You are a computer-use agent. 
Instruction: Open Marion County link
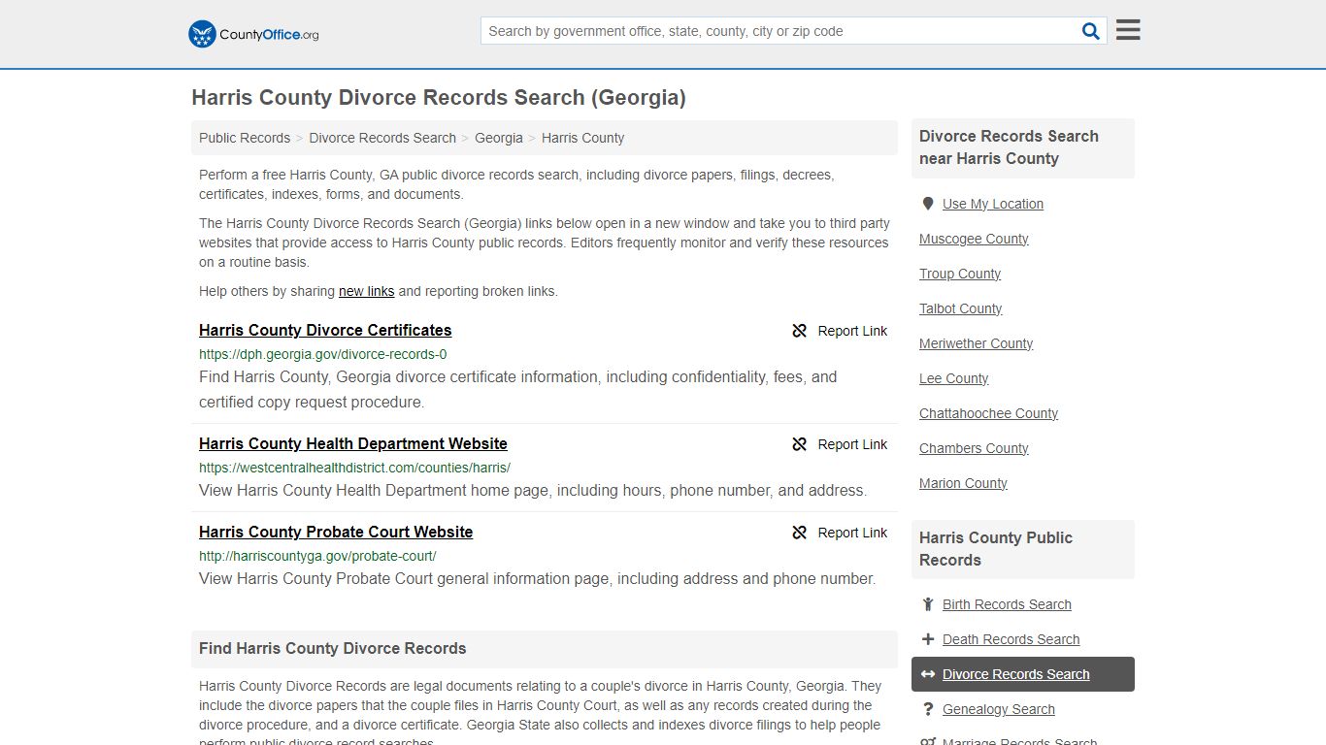pos(963,483)
